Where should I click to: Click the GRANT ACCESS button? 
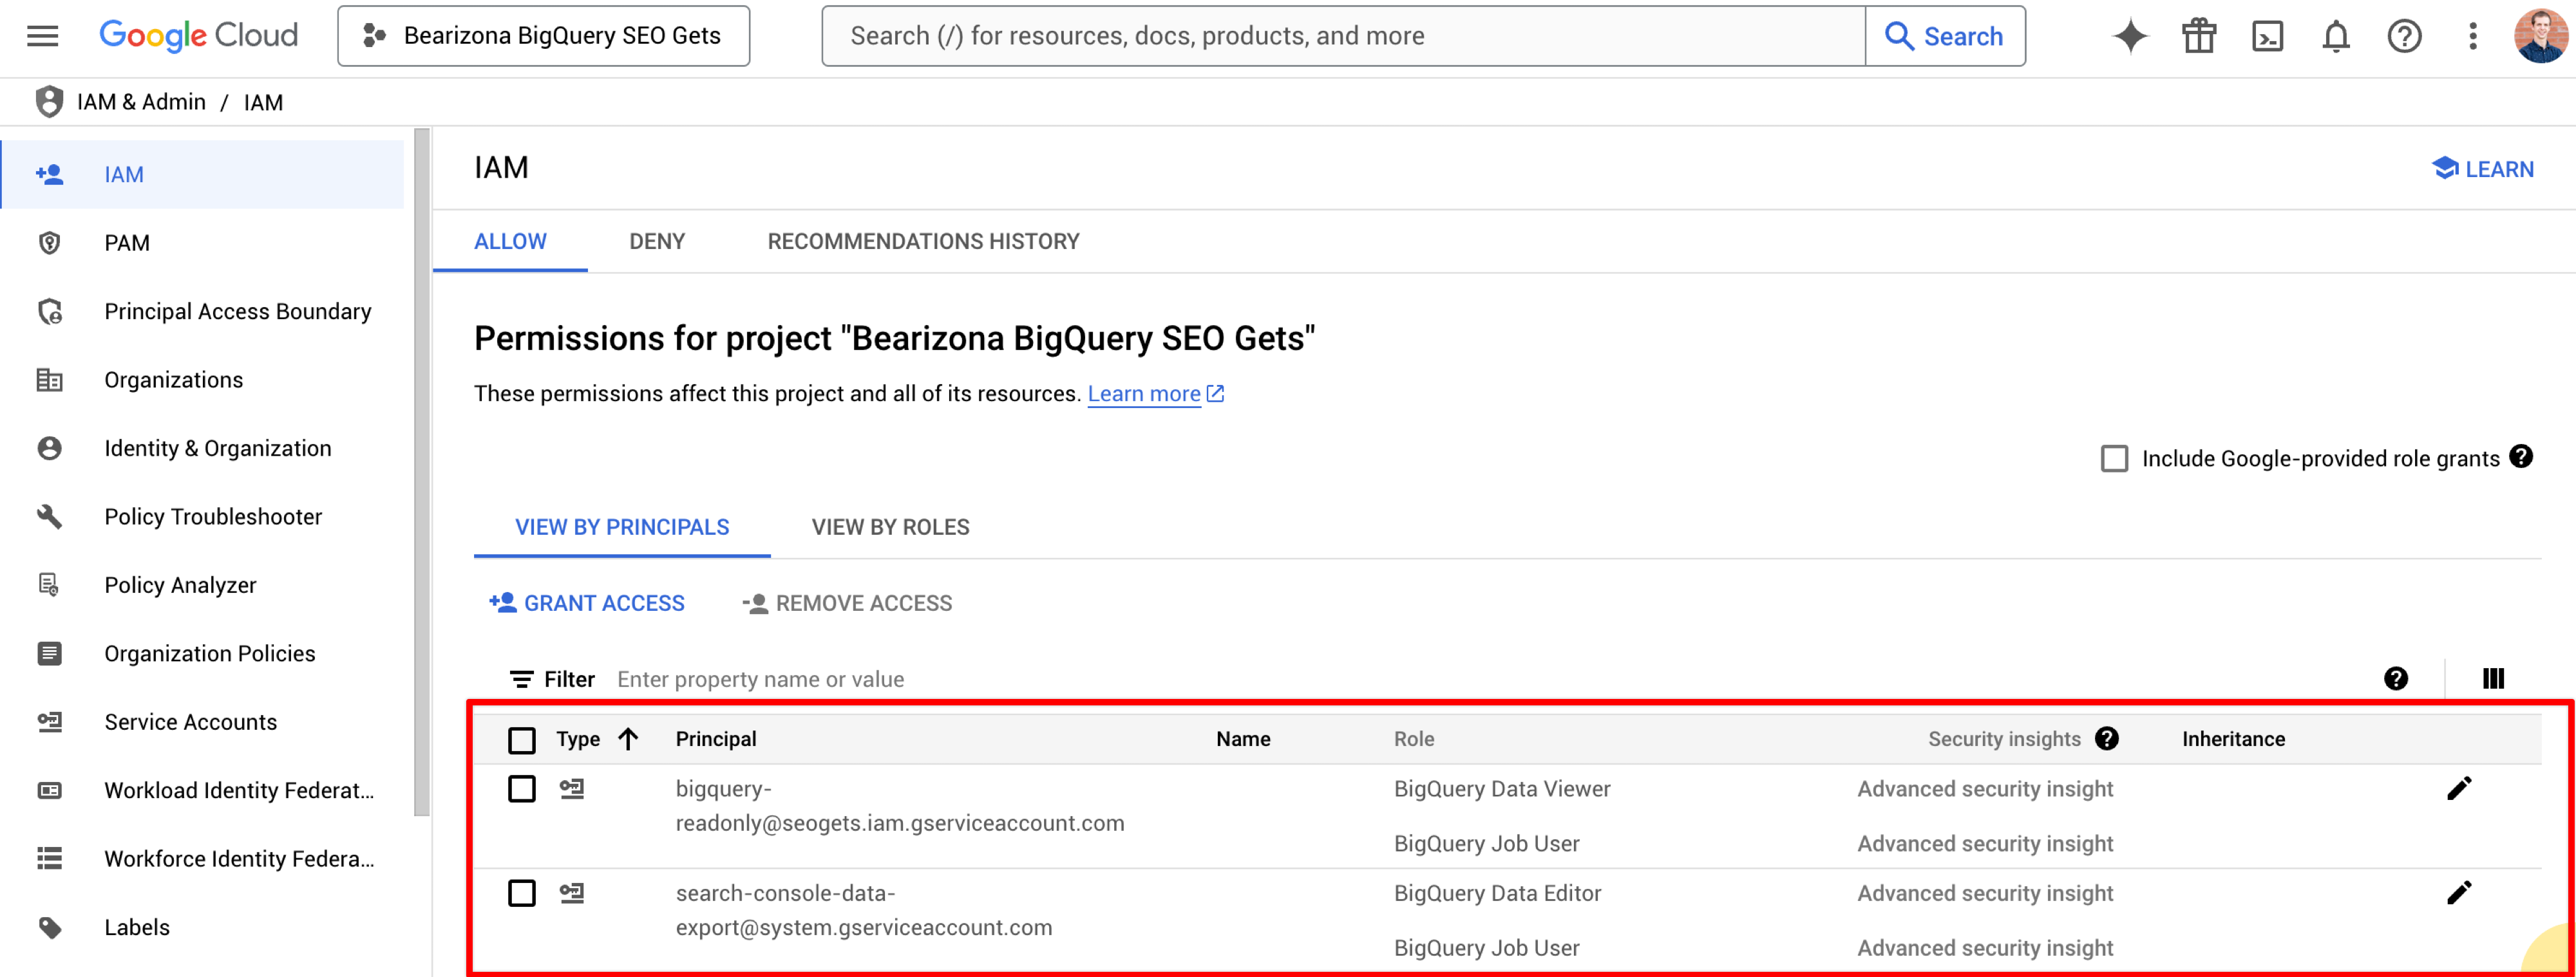(x=587, y=602)
